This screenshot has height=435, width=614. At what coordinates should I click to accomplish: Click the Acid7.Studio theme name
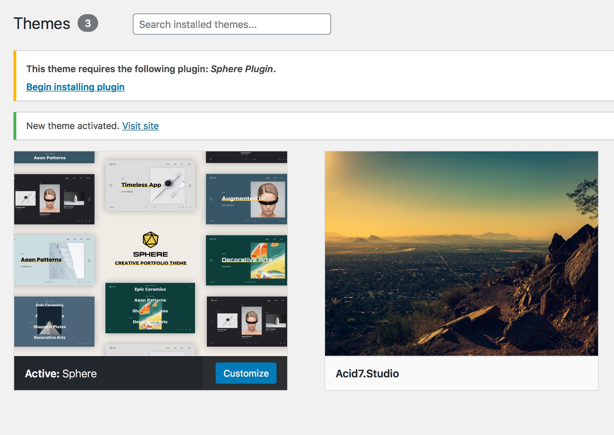[367, 373]
